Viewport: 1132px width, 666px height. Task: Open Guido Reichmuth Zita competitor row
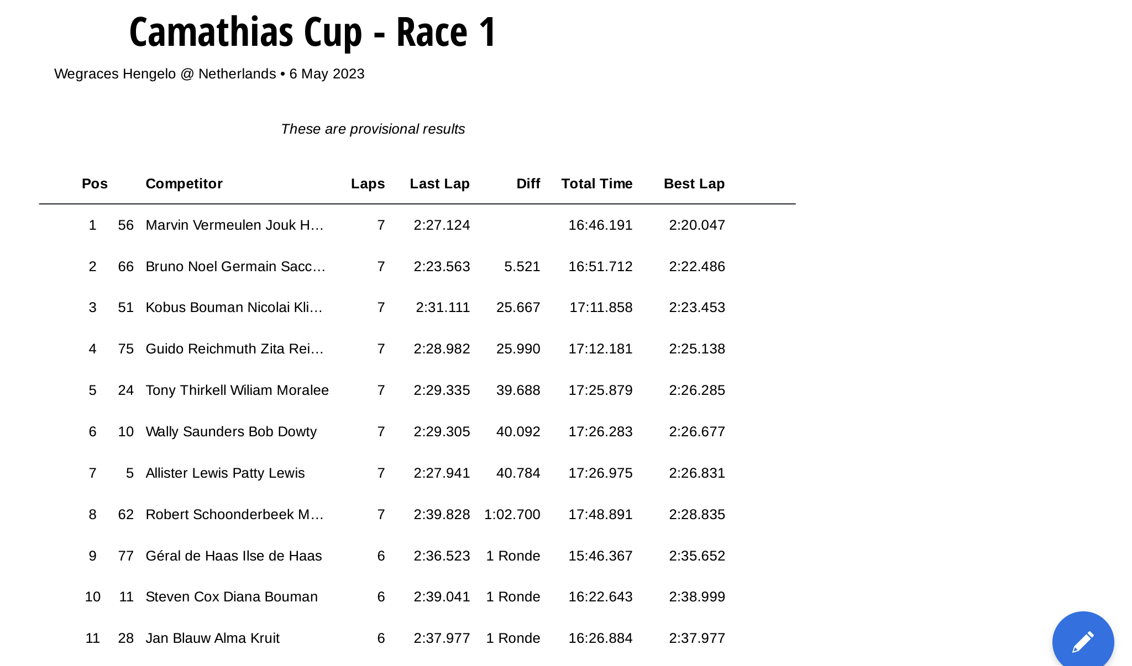pos(417,349)
